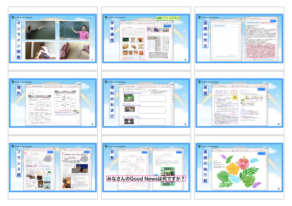Click the newspaper clipping in 学年通信 slide

(x=158, y=47)
